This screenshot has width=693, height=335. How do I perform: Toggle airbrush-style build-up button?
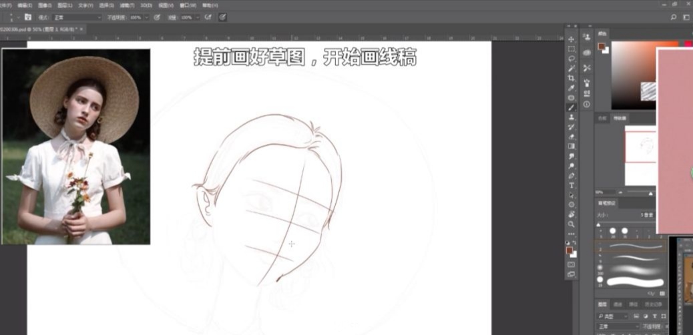[x=209, y=17]
